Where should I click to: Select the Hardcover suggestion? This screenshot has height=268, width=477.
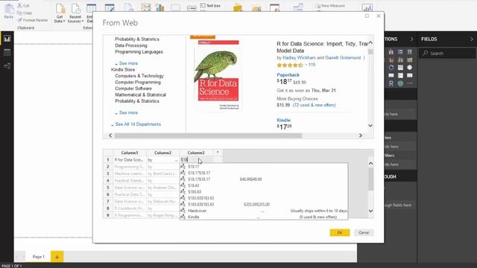(x=197, y=211)
